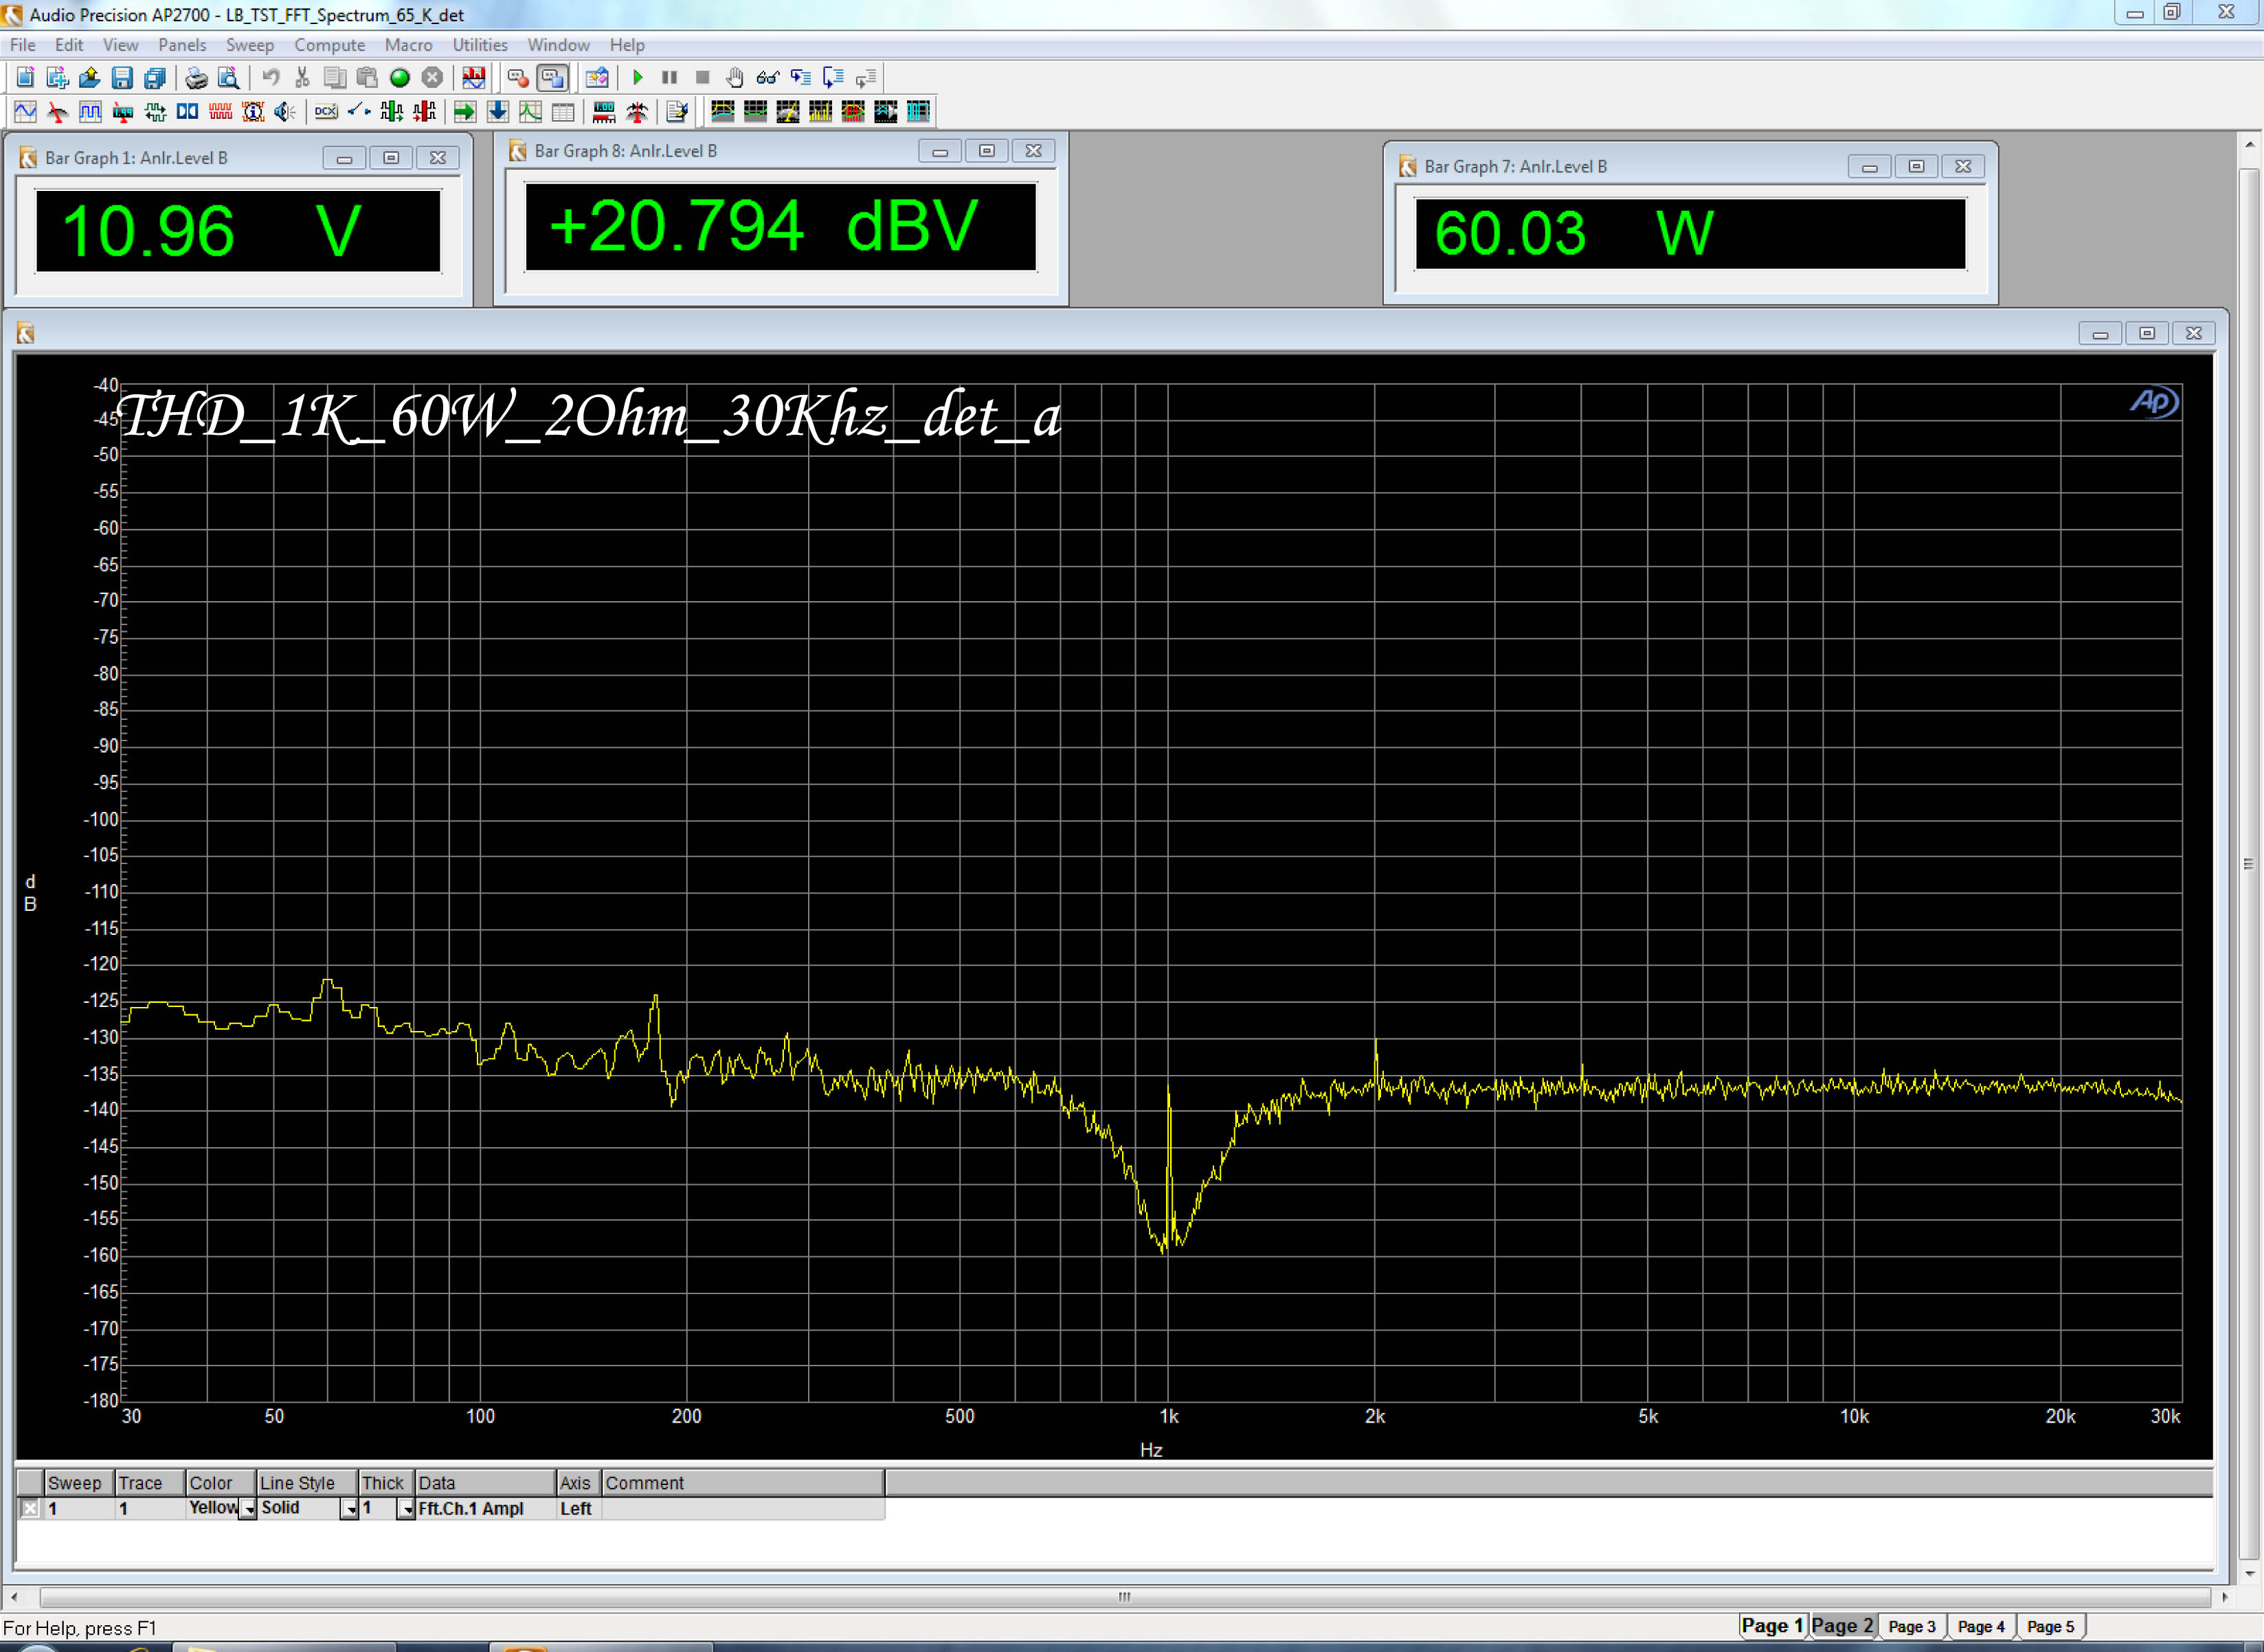This screenshot has width=2264, height=1652.
Task: Click the green Go sweep play button
Action: click(x=637, y=77)
